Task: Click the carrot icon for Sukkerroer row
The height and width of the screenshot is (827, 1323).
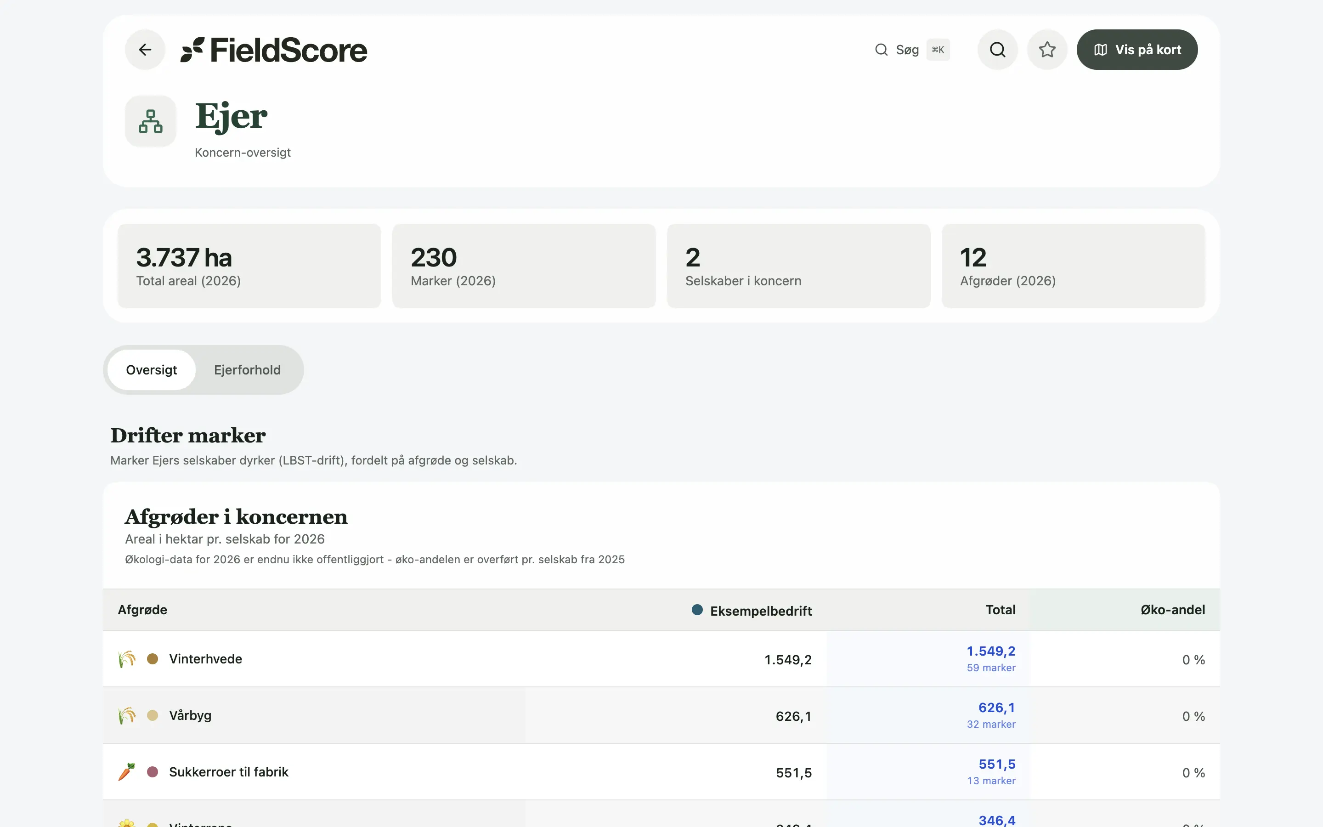Action: 127,772
